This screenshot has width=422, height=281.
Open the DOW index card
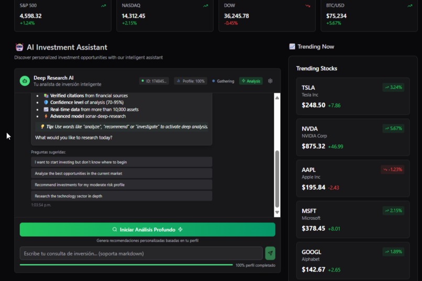[267, 16]
